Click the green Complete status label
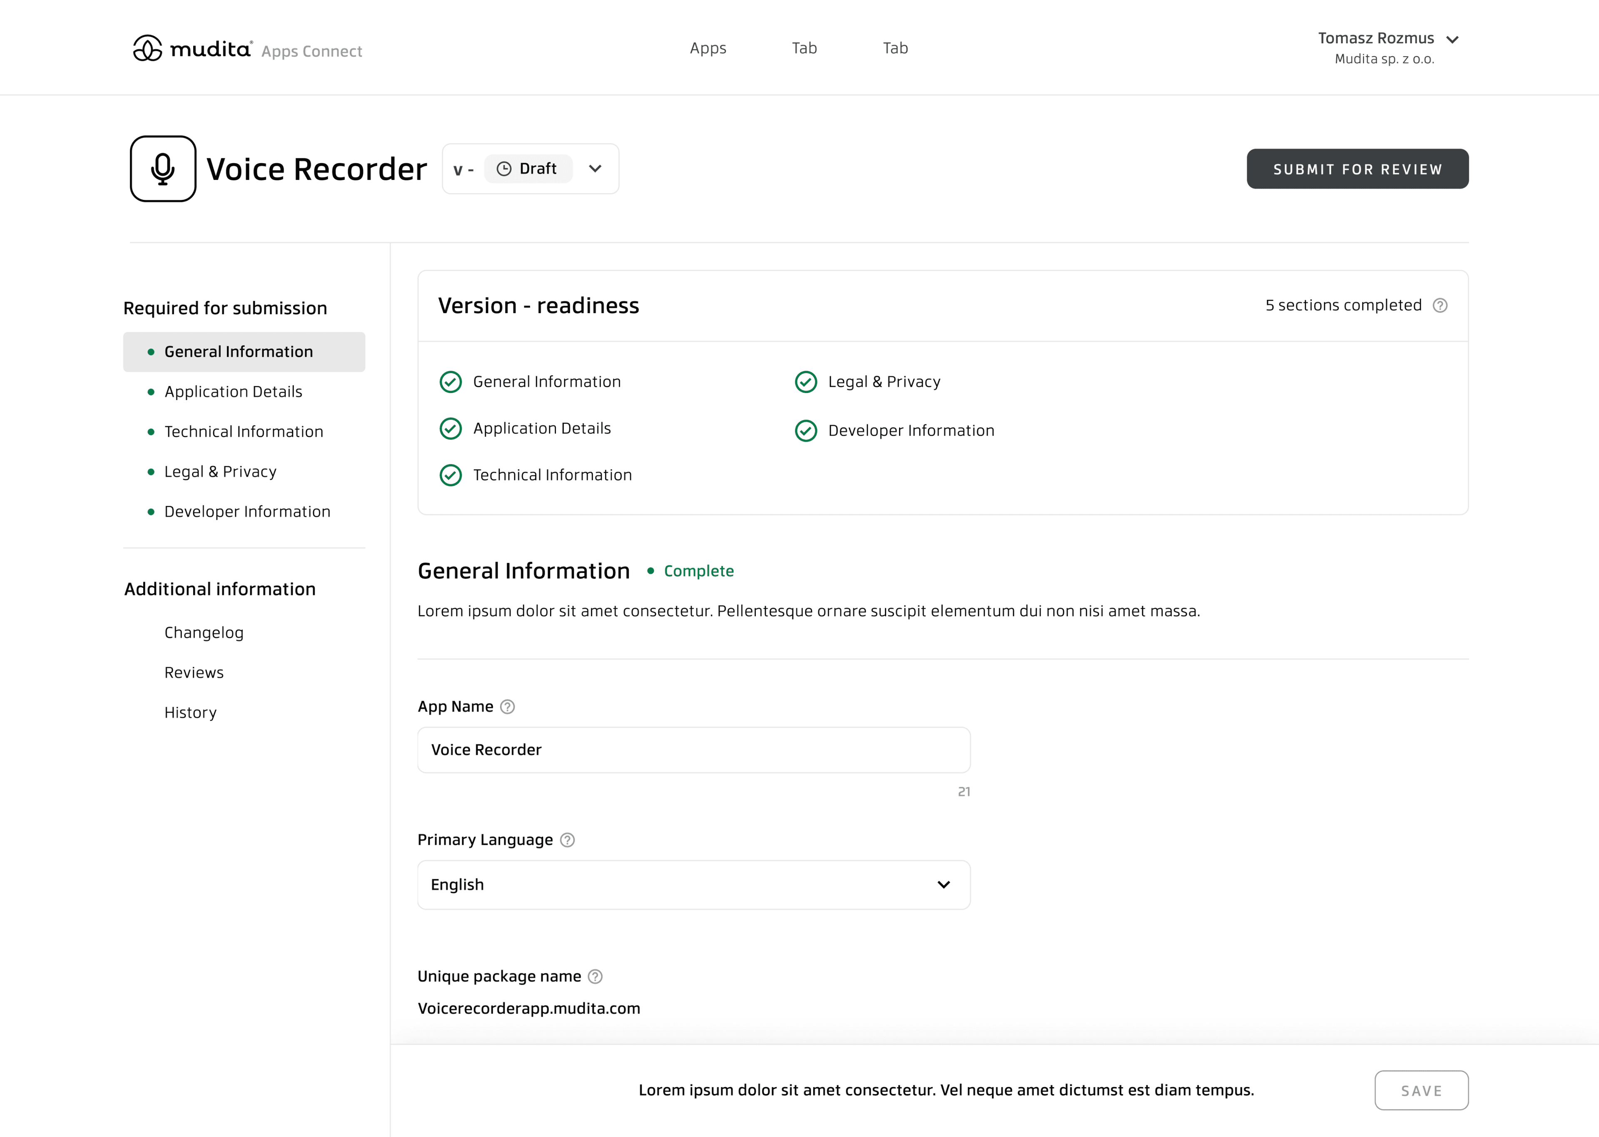The width and height of the screenshot is (1599, 1137). (x=699, y=571)
